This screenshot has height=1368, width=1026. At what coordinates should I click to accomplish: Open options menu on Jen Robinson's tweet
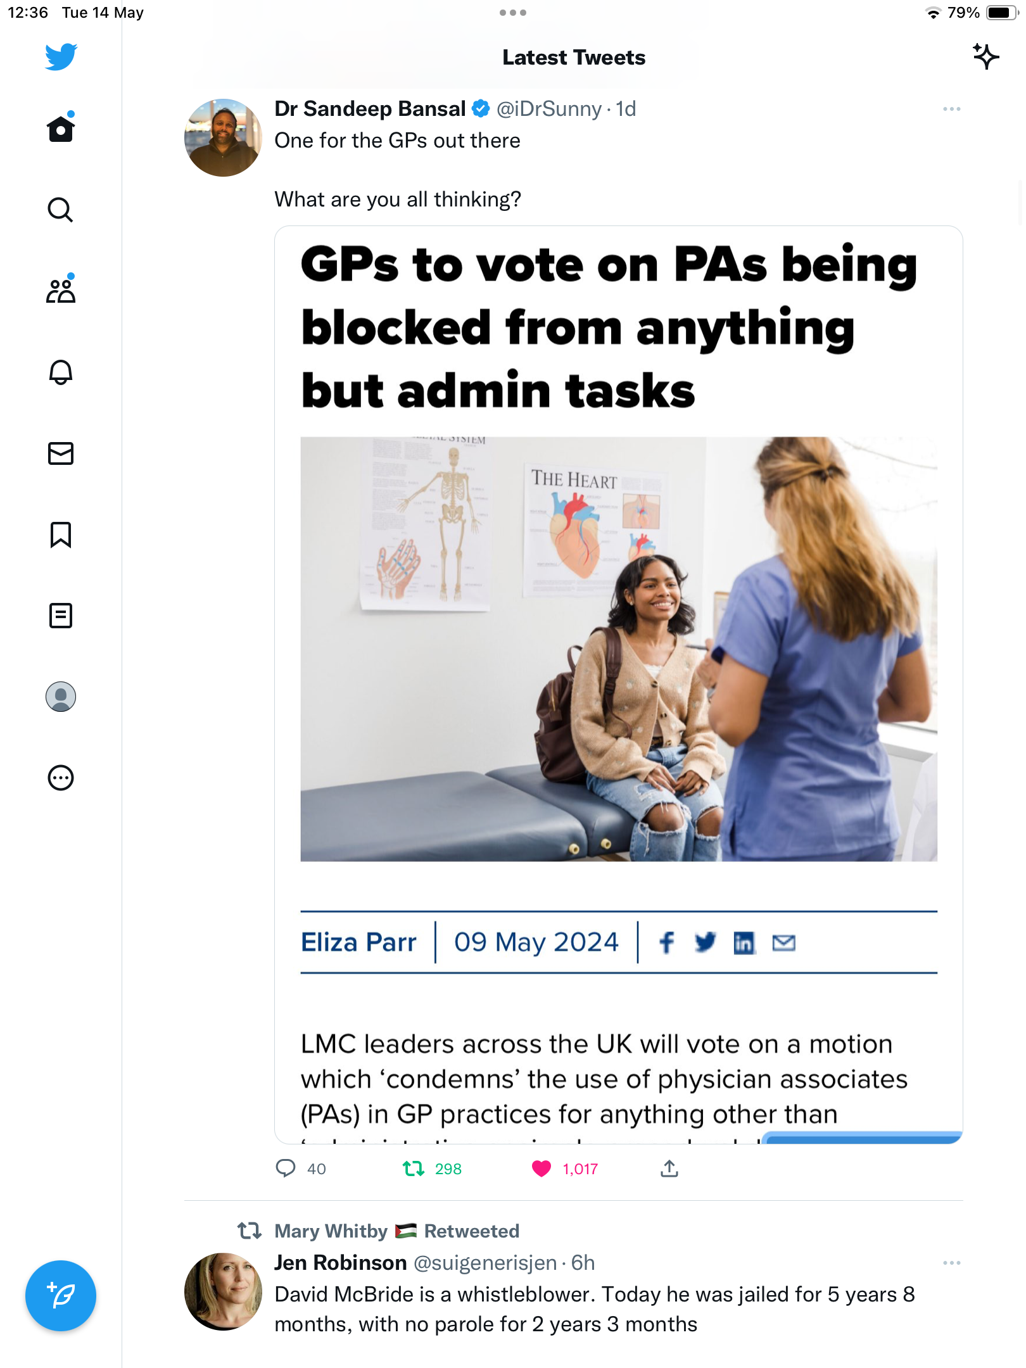(x=951, y=1263)
